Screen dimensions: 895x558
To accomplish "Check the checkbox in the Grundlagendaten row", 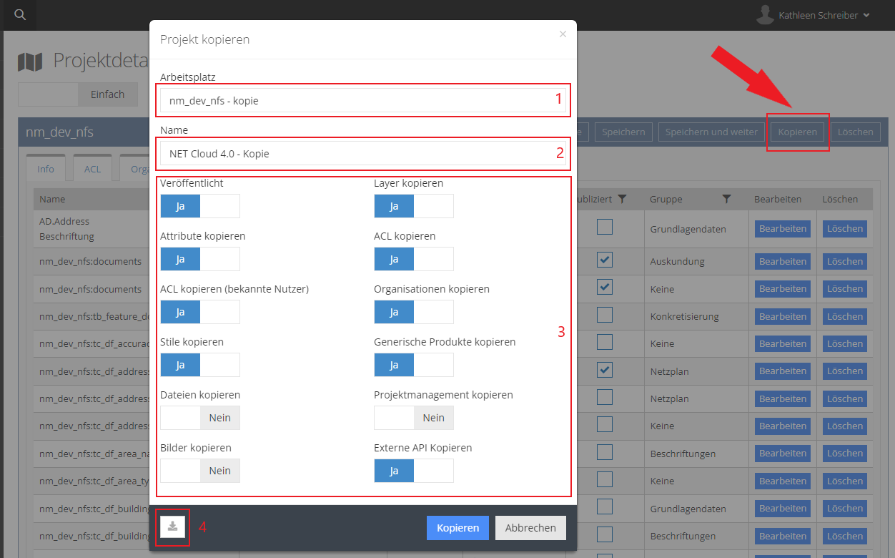I will click(605, 227).
